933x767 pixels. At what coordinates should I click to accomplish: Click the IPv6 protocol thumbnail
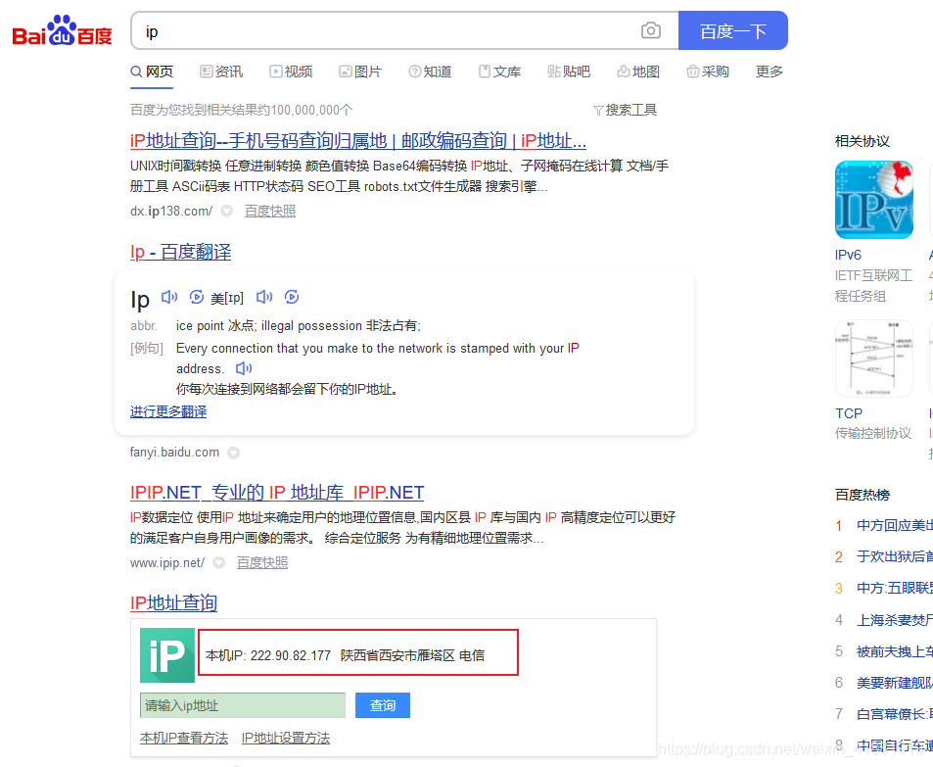[874, 200]
